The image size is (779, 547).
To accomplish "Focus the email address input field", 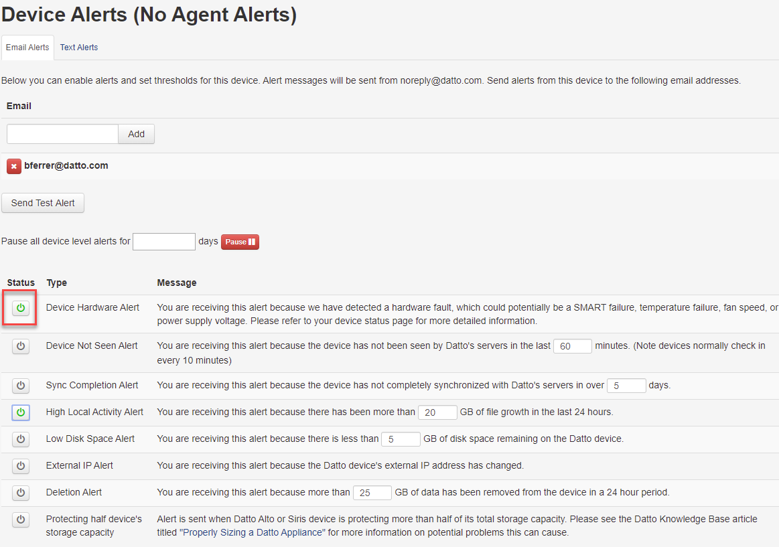I will tap(62, 134).
